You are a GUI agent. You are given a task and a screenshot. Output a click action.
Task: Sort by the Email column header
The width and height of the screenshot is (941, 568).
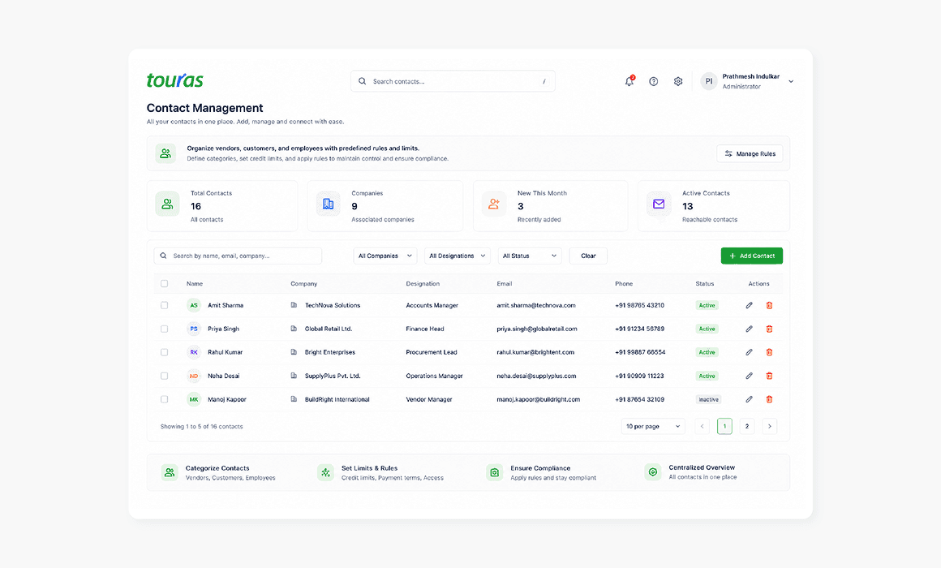click(504, 283)
